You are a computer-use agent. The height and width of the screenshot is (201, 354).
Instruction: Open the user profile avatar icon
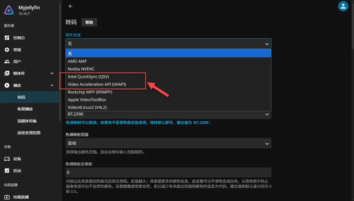coord(343,6)
